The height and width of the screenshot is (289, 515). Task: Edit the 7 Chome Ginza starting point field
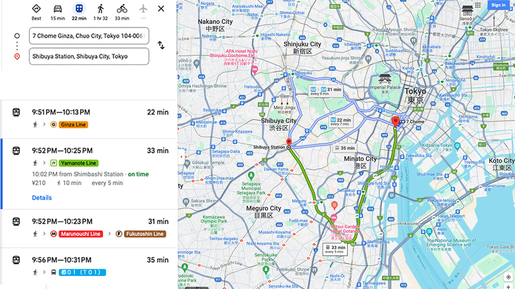89,36
